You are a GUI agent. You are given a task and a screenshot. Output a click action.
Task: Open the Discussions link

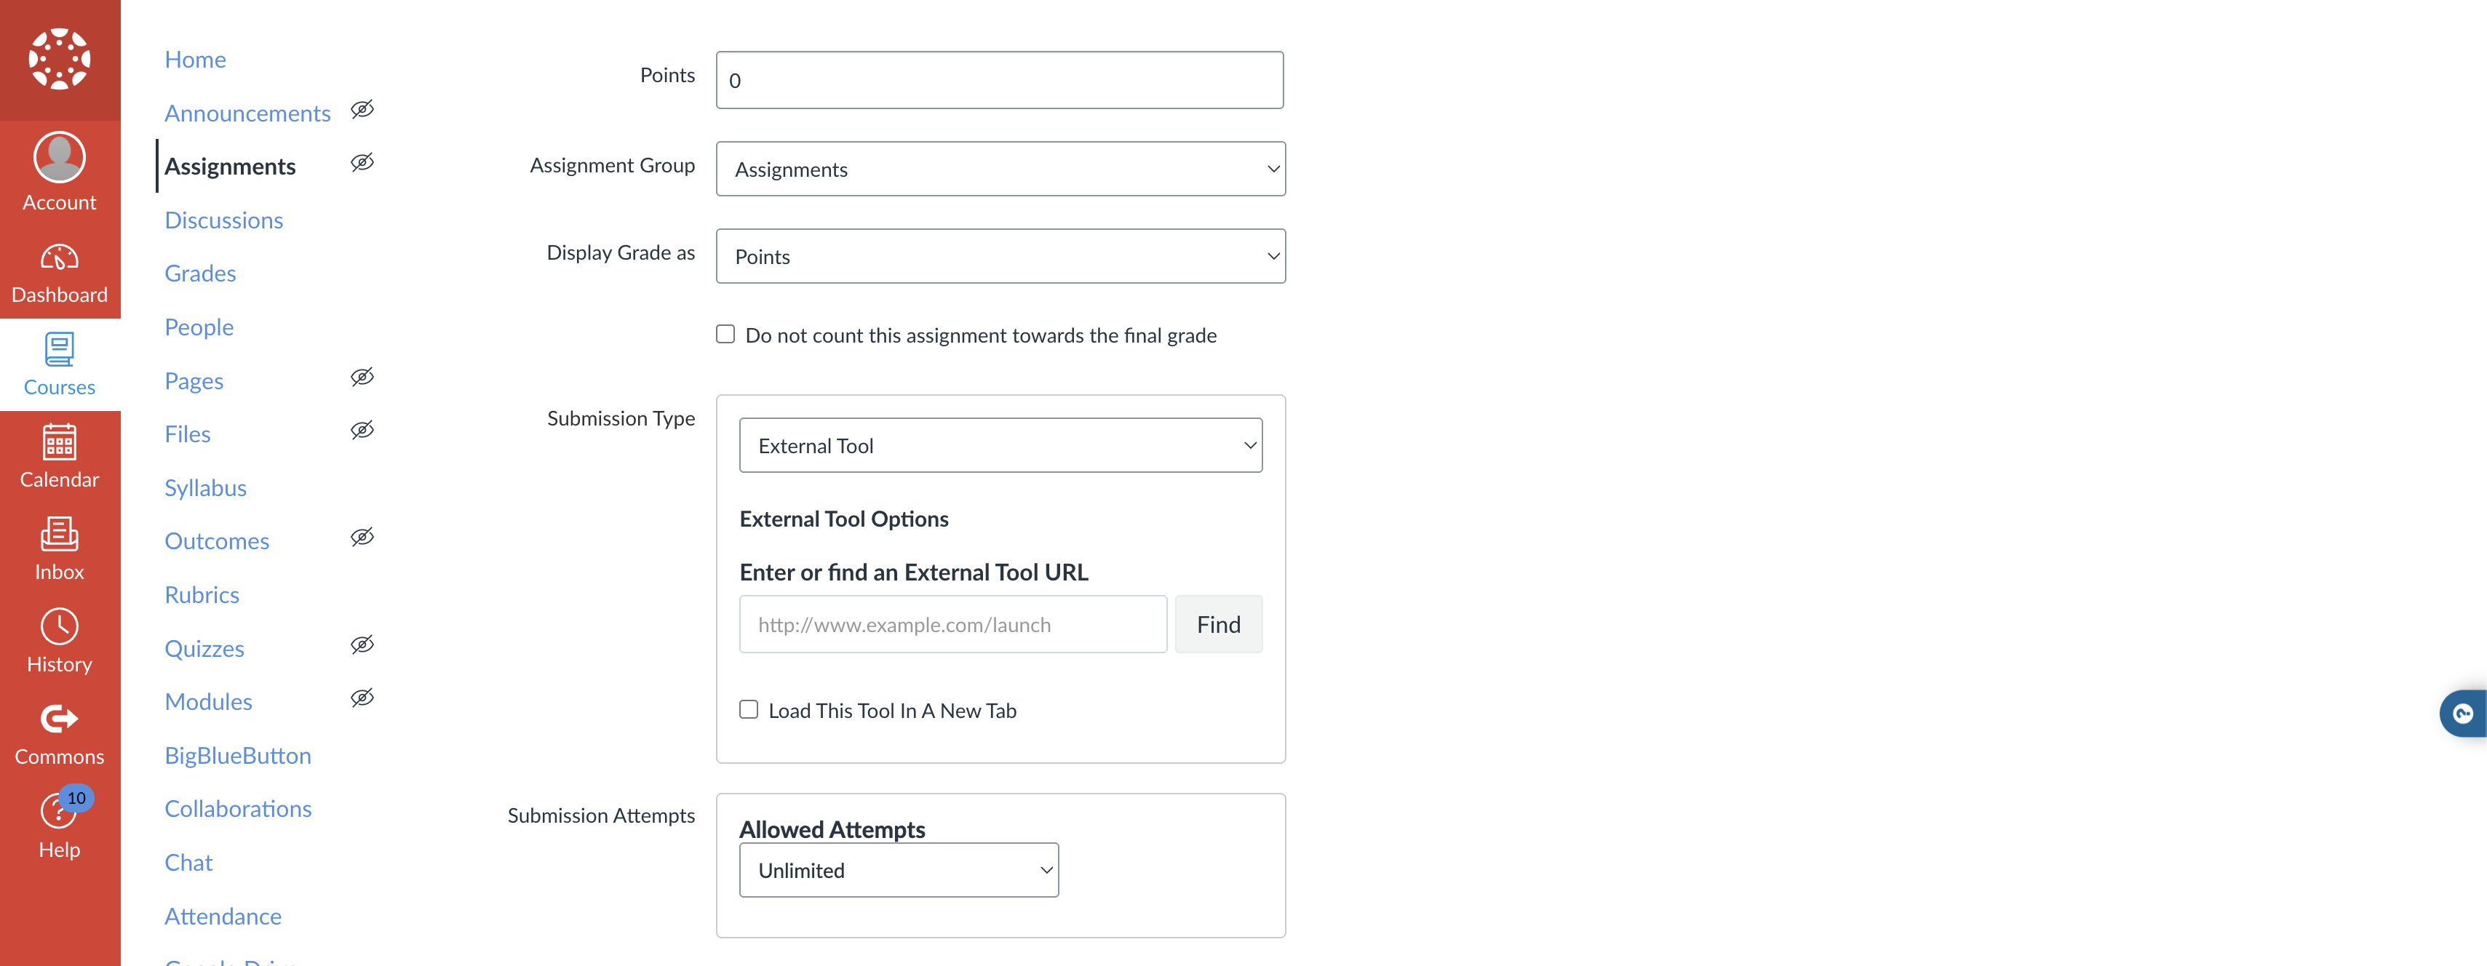point(223,219)
